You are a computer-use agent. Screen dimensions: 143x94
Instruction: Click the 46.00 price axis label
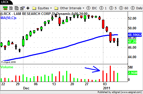pyautogui.click(x=132, y=47)
